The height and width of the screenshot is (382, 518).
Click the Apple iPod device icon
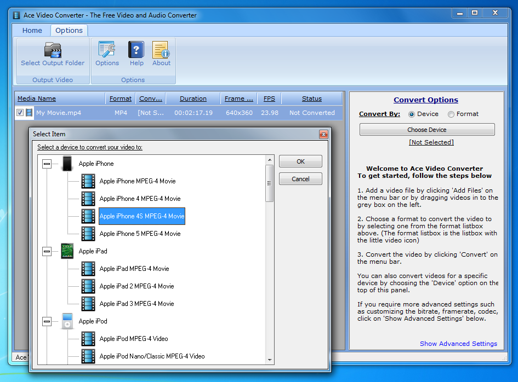pyautogui.click(x=67, y=321)
